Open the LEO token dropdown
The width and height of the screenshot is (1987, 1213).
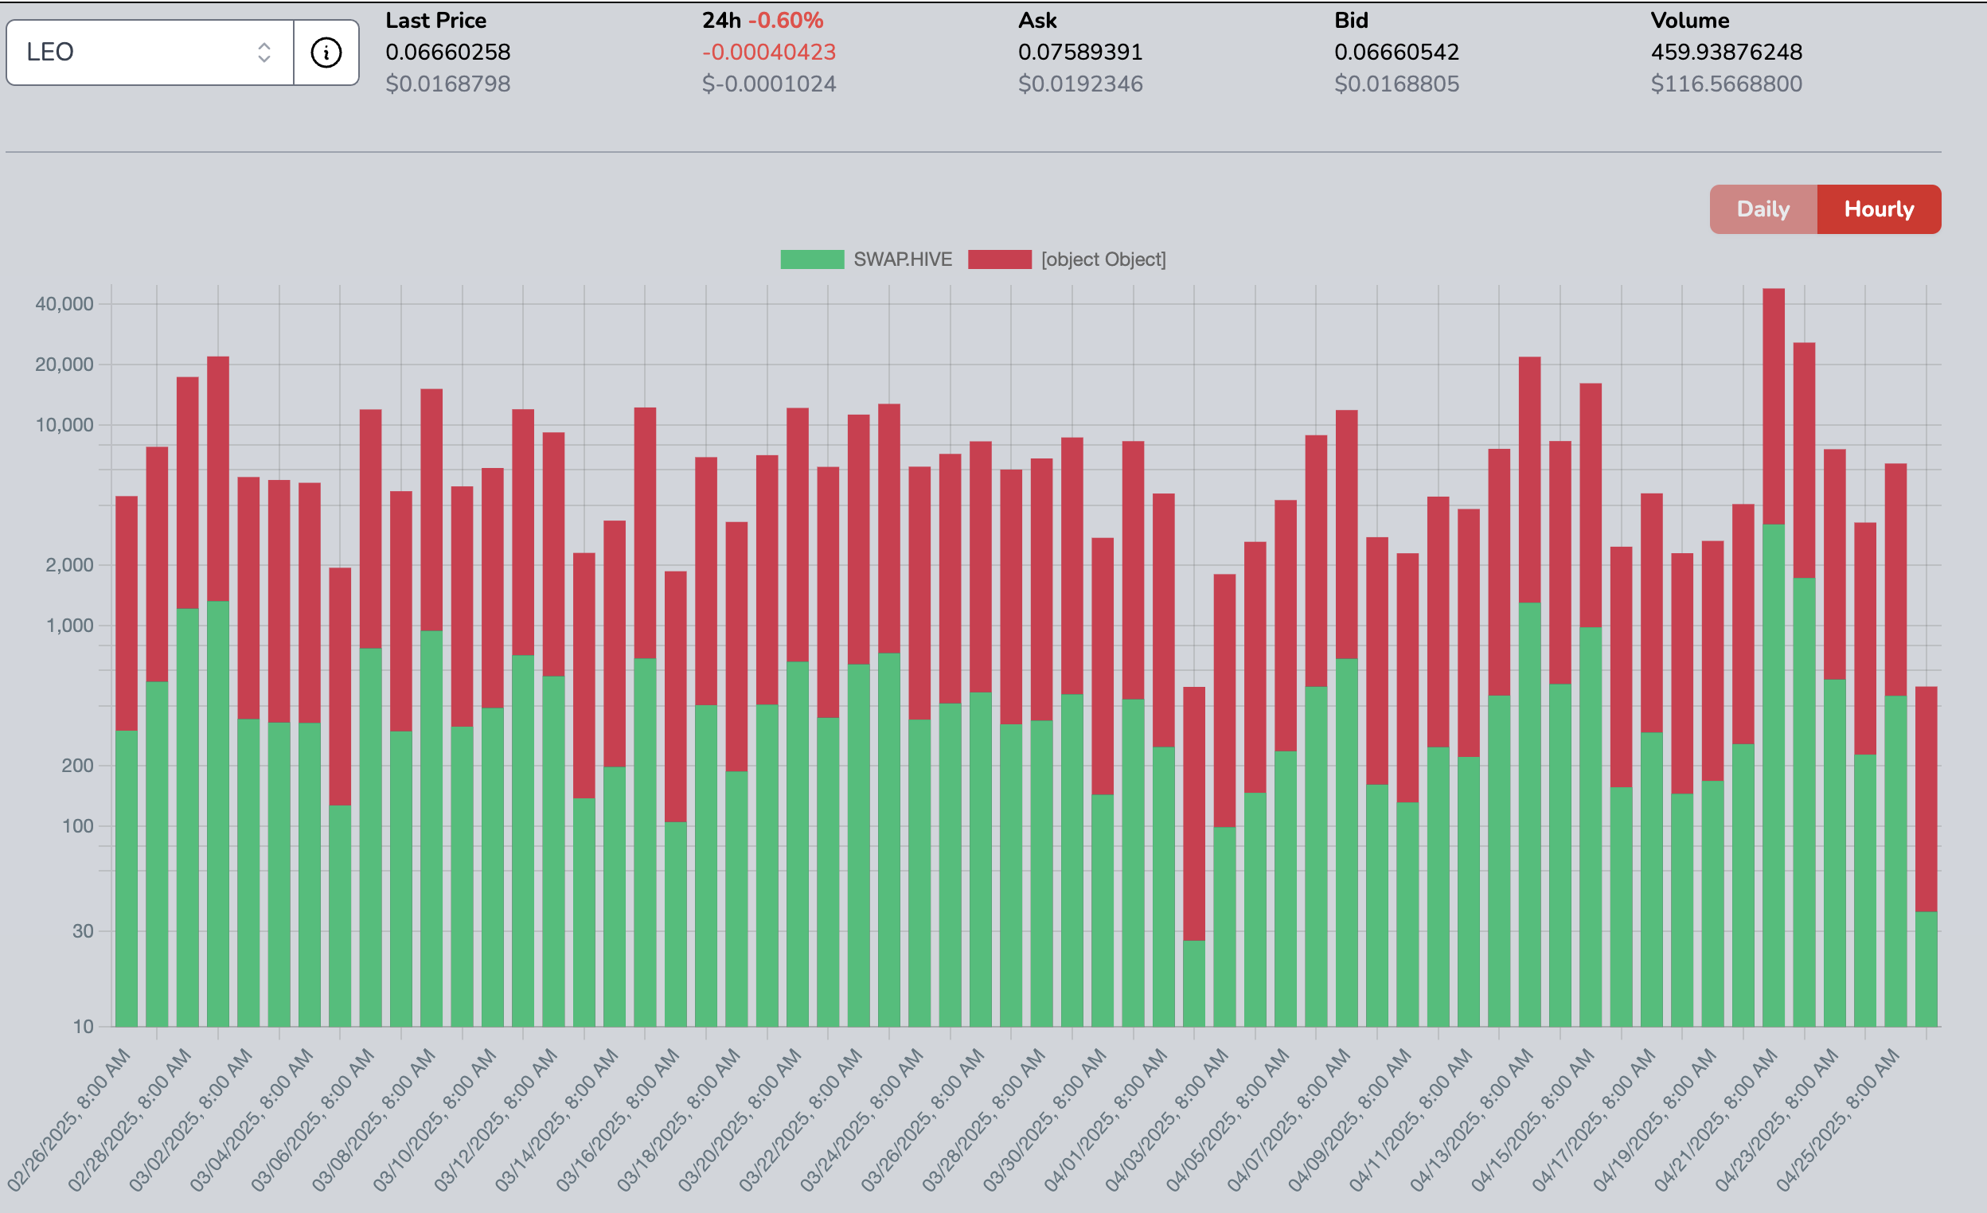coord(150,53)
